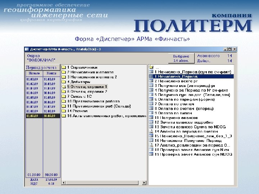
Task: Click the ДАТА value 27.08.09
Action: pyautogui.click(x=51, y=180)
